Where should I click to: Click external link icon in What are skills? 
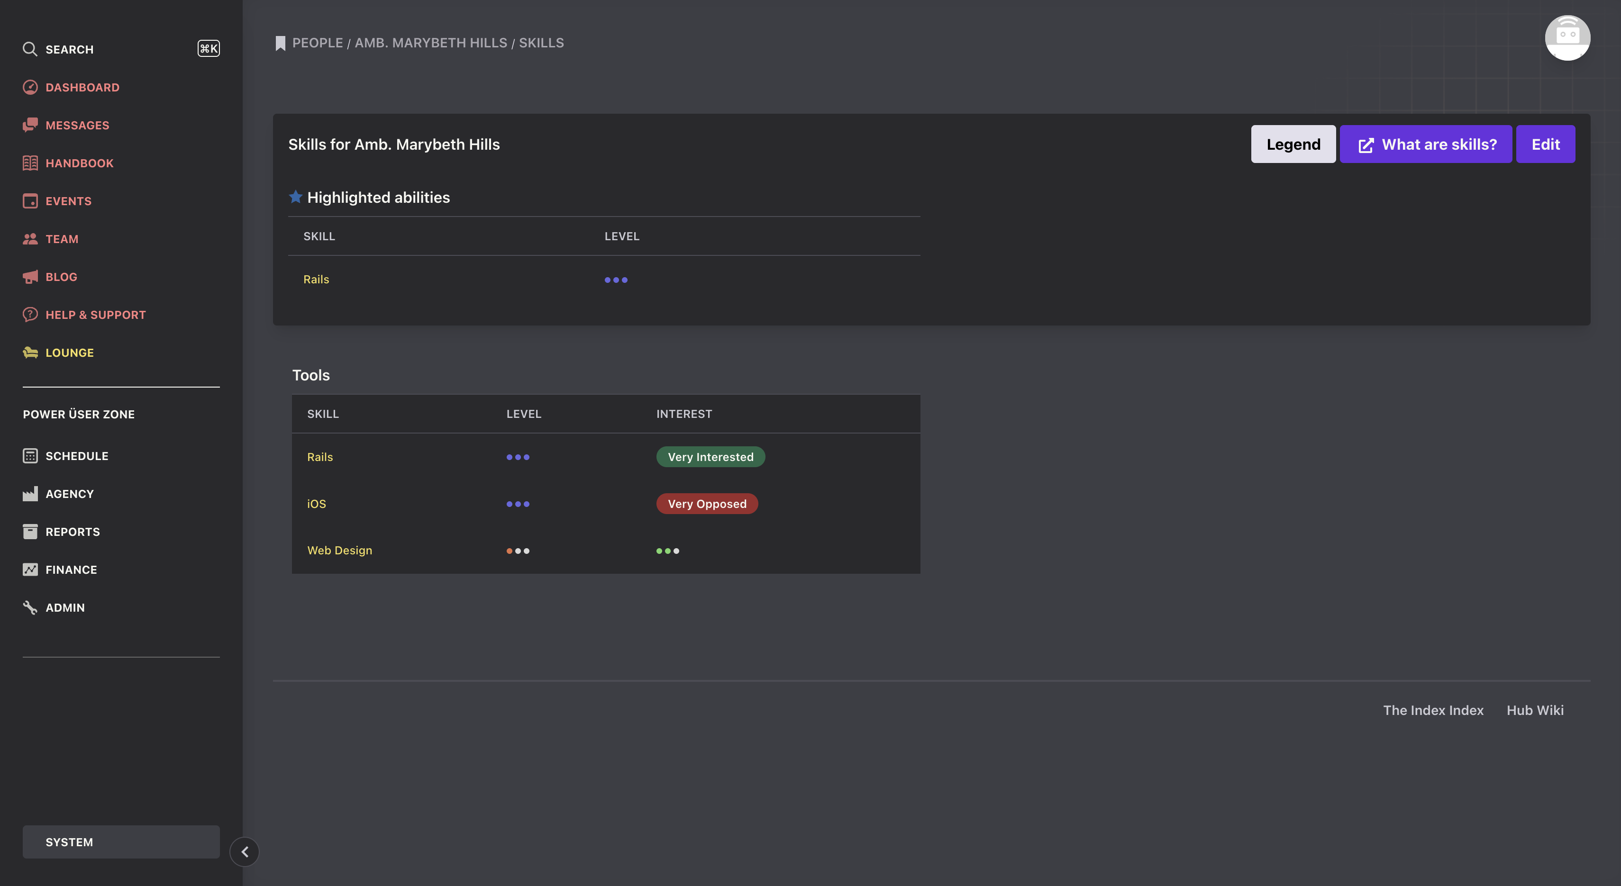[1366, 145]
